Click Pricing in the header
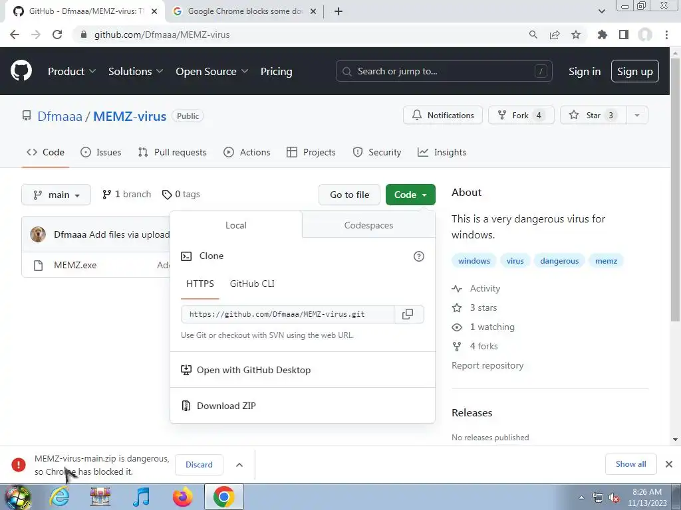Screen dimensions: 681x510 pyautogui.click(x=276, y=71)
